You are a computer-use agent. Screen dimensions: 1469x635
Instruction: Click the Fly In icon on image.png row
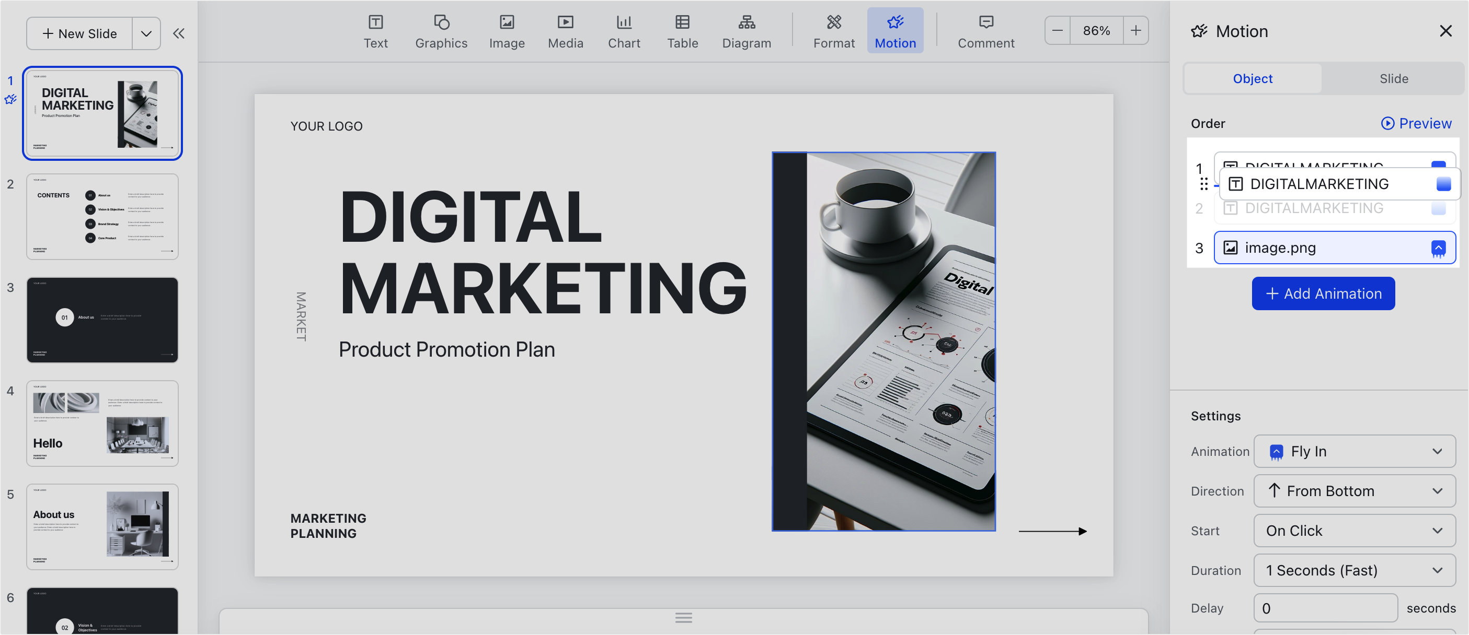1438,248
